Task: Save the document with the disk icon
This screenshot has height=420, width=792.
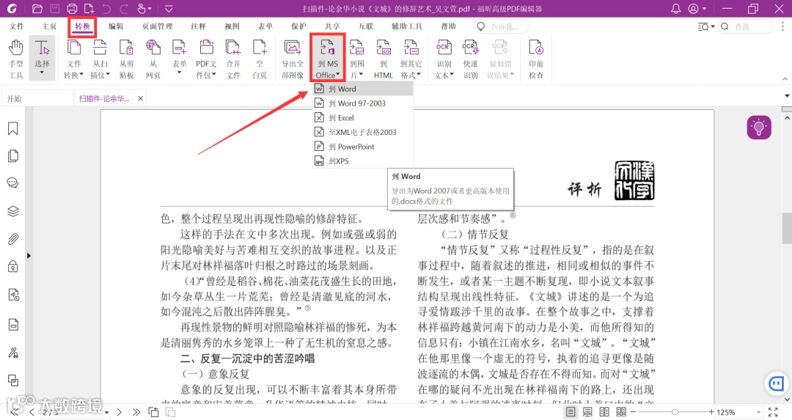Action: (x=54, y=9)
